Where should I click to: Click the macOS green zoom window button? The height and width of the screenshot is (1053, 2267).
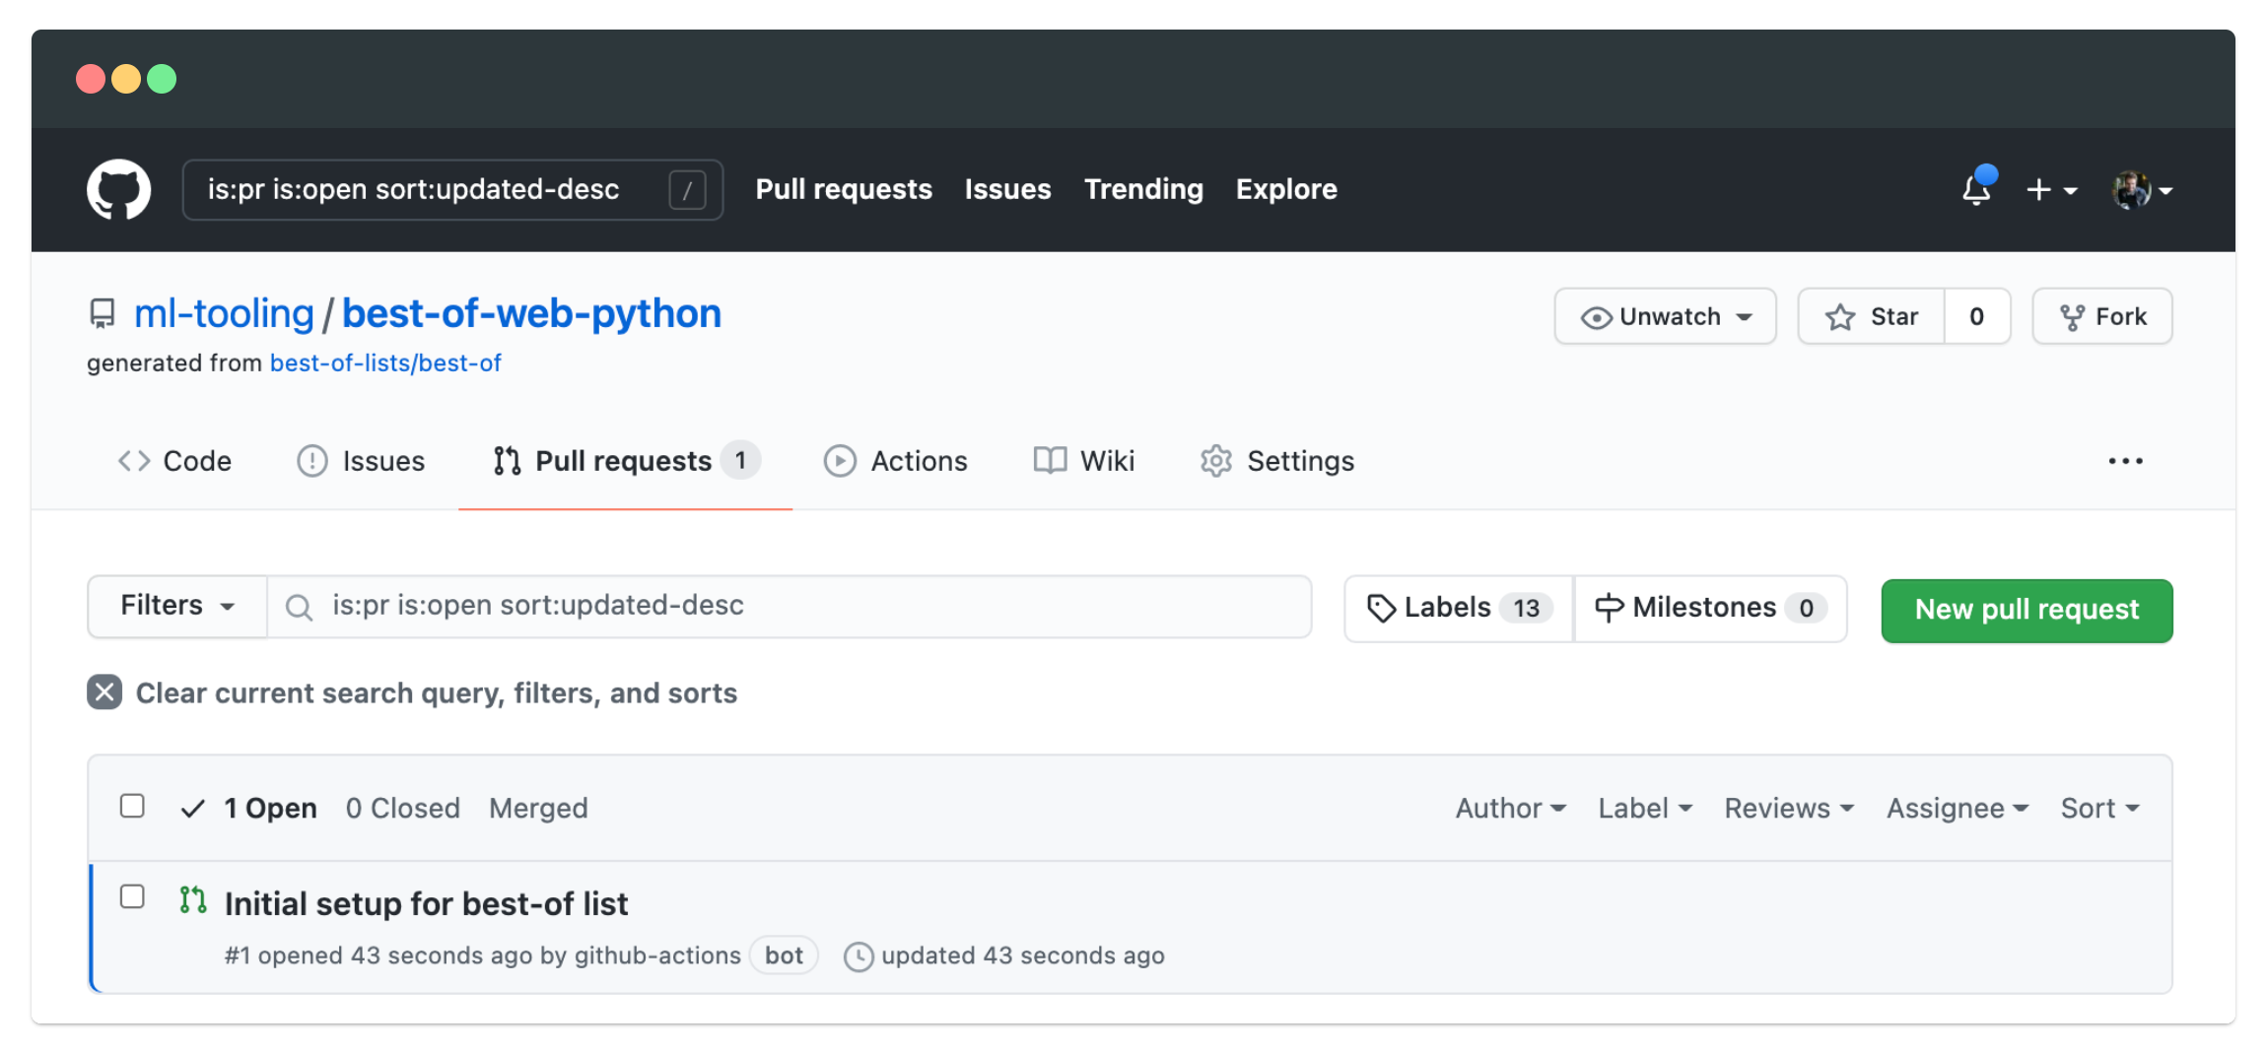(x=162, y=79)
